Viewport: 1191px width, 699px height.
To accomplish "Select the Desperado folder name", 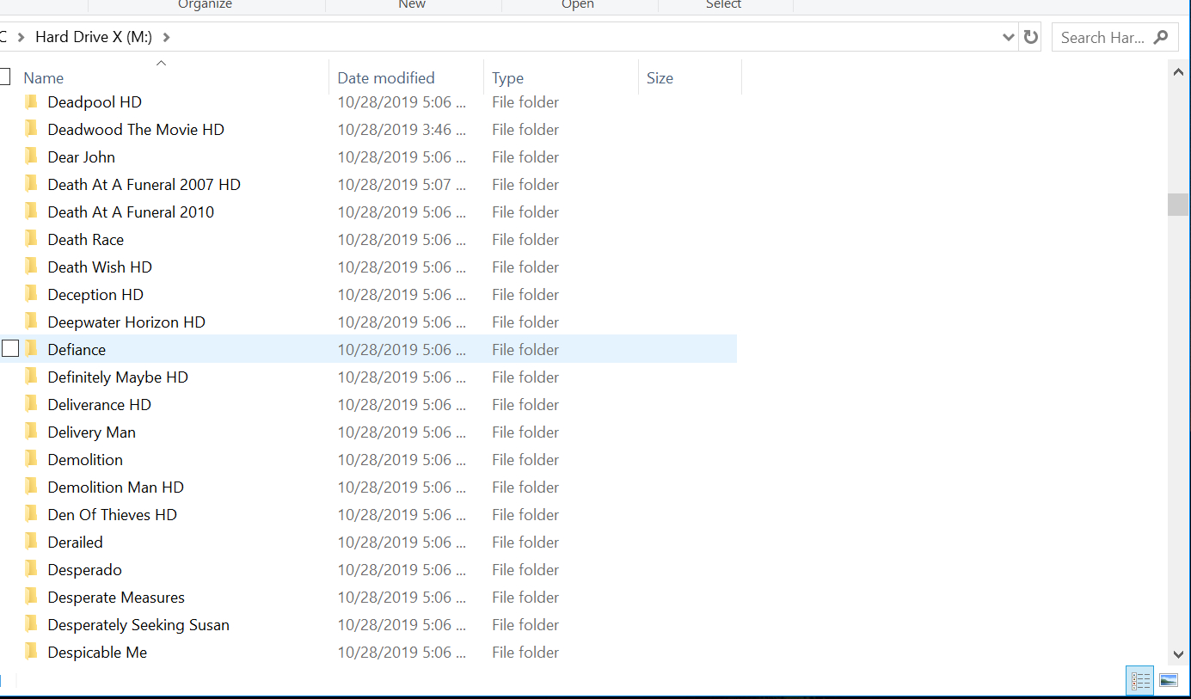I will (x=85, y=570).
